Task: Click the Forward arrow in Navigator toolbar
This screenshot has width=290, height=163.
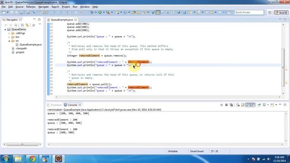Action: pyautogui.click(x=11, y=25)
